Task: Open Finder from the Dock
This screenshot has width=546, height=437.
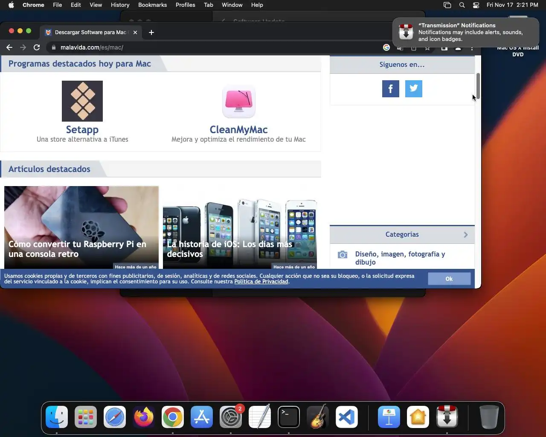Action: point(57,417)
